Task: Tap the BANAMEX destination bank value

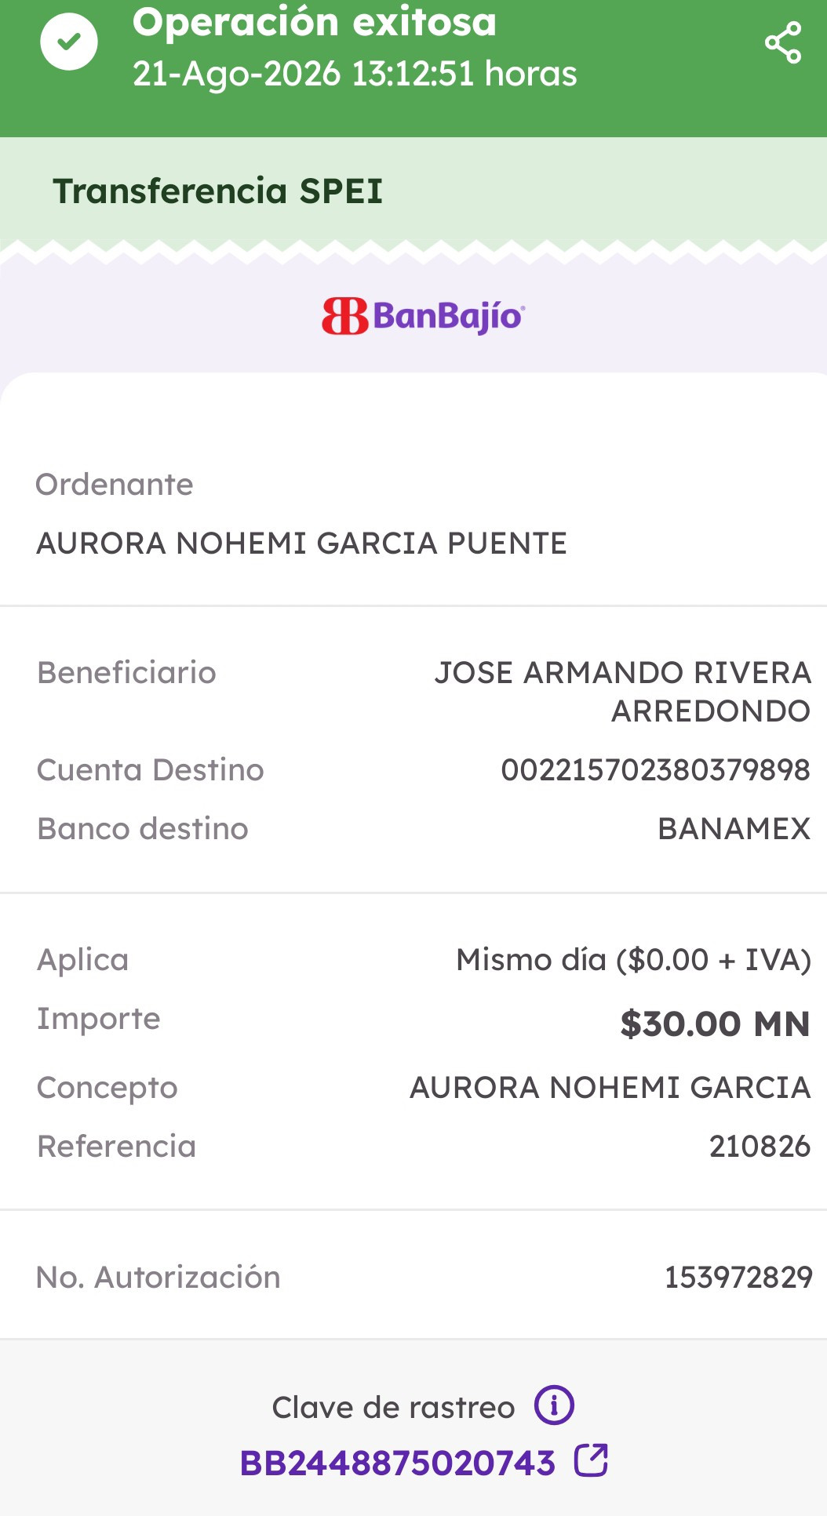Action: tap(734, 829)
